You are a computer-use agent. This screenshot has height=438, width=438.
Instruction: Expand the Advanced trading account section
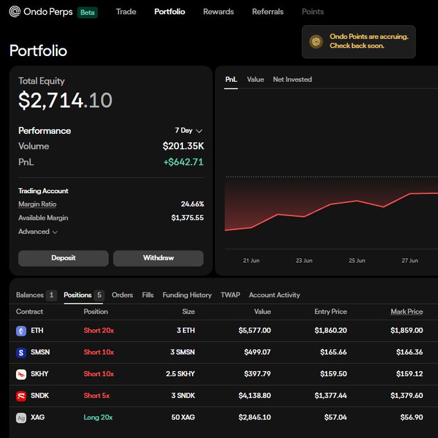(x=38, y=232)
